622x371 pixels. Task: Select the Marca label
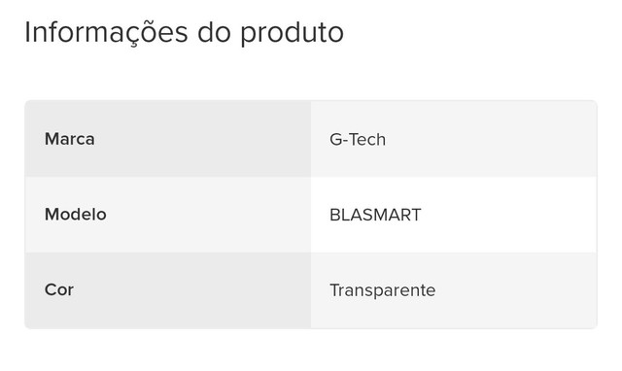[x=69, y=139]
